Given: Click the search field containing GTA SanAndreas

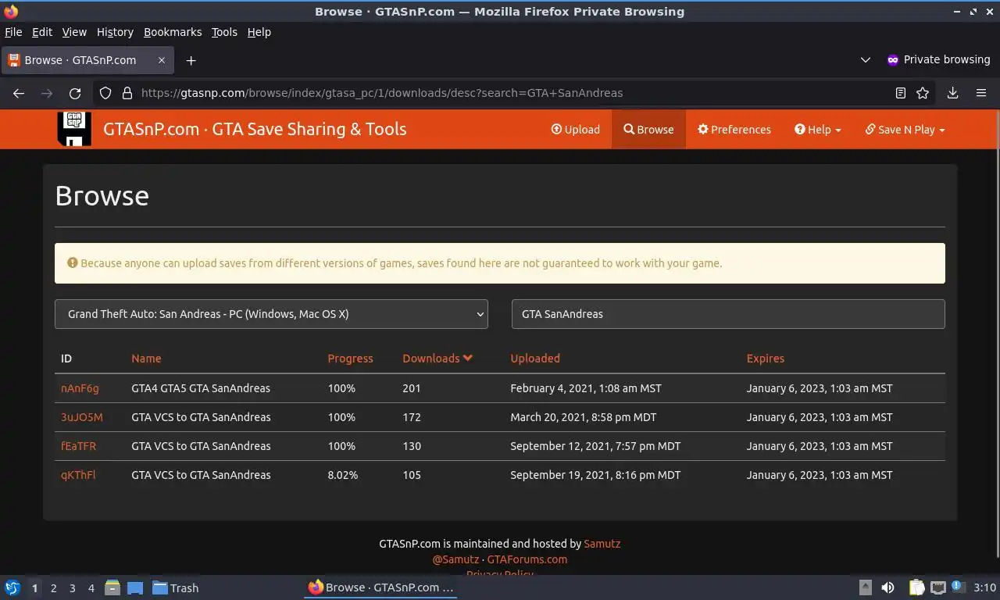Looking at the screenshot, I should click(728, 314).
